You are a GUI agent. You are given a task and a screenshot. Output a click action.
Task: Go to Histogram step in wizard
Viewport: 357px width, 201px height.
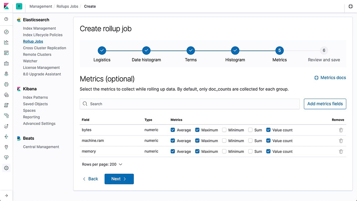[235, 51]
